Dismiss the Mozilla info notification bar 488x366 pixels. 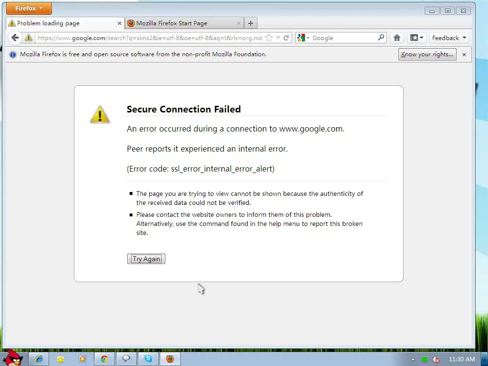pyautogui.click(x=464, y=55)
